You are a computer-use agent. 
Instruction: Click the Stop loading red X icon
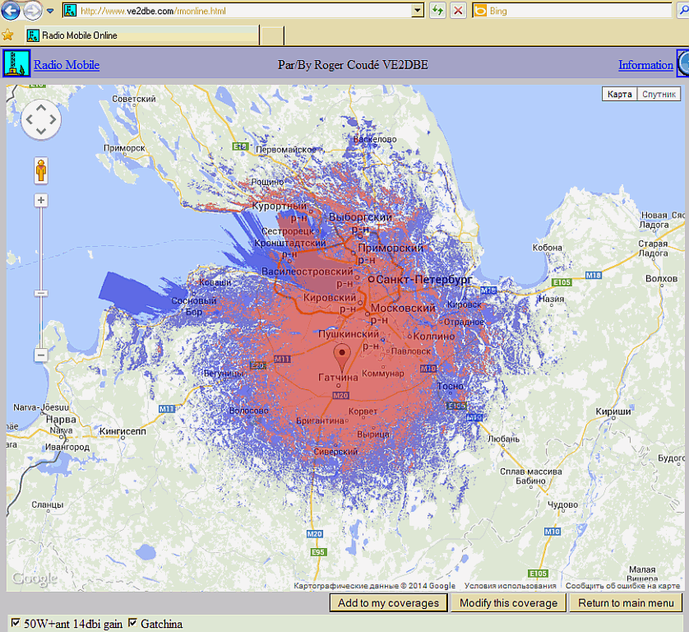pyautogui.click(x=458, y=11)
